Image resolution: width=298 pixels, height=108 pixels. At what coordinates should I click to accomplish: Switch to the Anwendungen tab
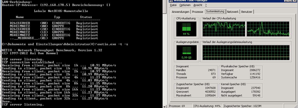(x=180, y=12)
